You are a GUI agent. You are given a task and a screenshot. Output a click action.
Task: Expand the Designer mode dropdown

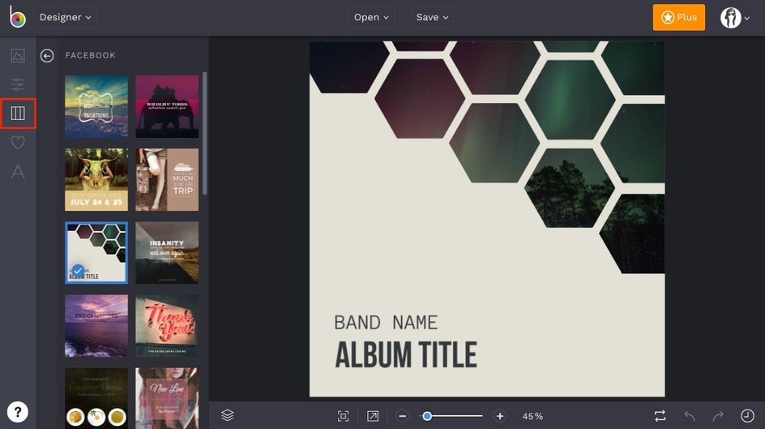[x=66, y=17]
